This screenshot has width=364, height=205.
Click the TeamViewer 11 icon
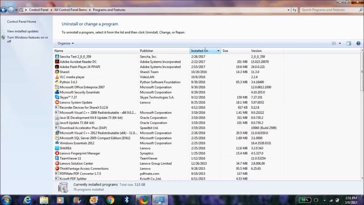[x=57, y=158]
